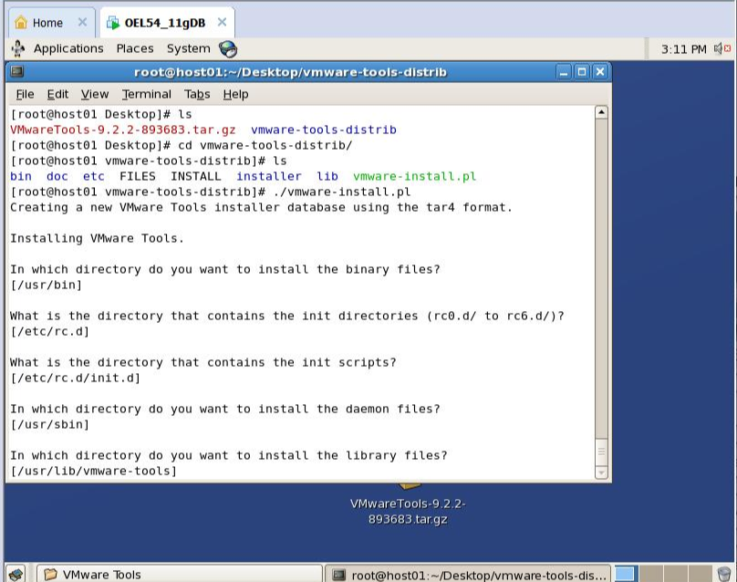Open the Applications menu

(x=68, y=49)
